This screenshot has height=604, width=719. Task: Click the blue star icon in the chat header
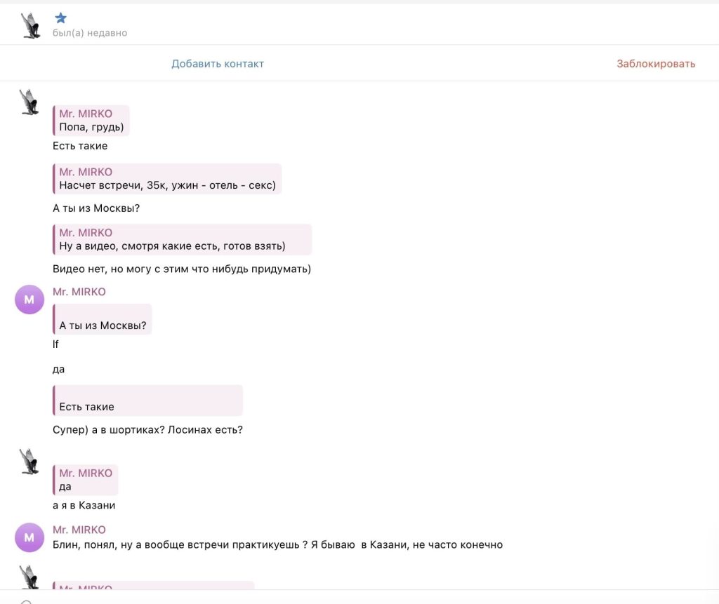tap(61, 18)
